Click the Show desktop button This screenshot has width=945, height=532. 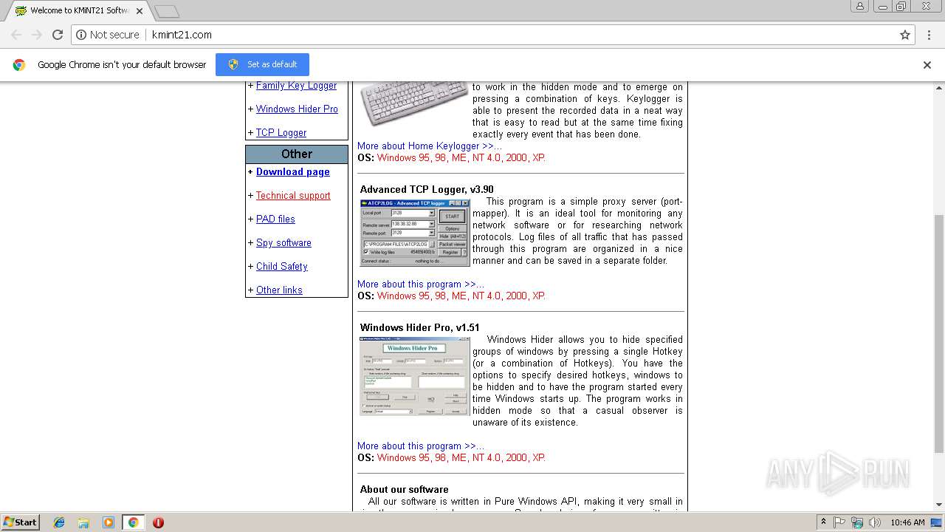coord(937,522)
